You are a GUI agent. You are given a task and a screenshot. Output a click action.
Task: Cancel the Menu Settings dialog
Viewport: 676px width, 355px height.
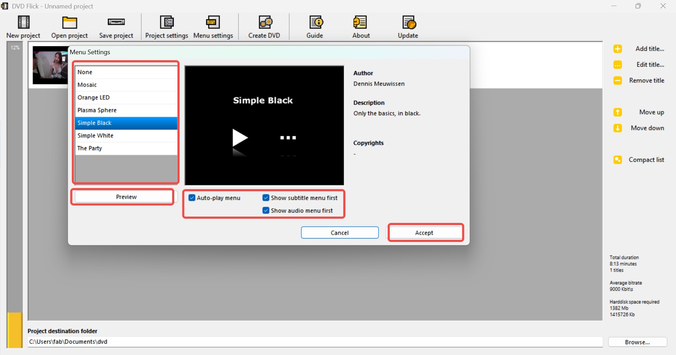(x=339, y=232)
